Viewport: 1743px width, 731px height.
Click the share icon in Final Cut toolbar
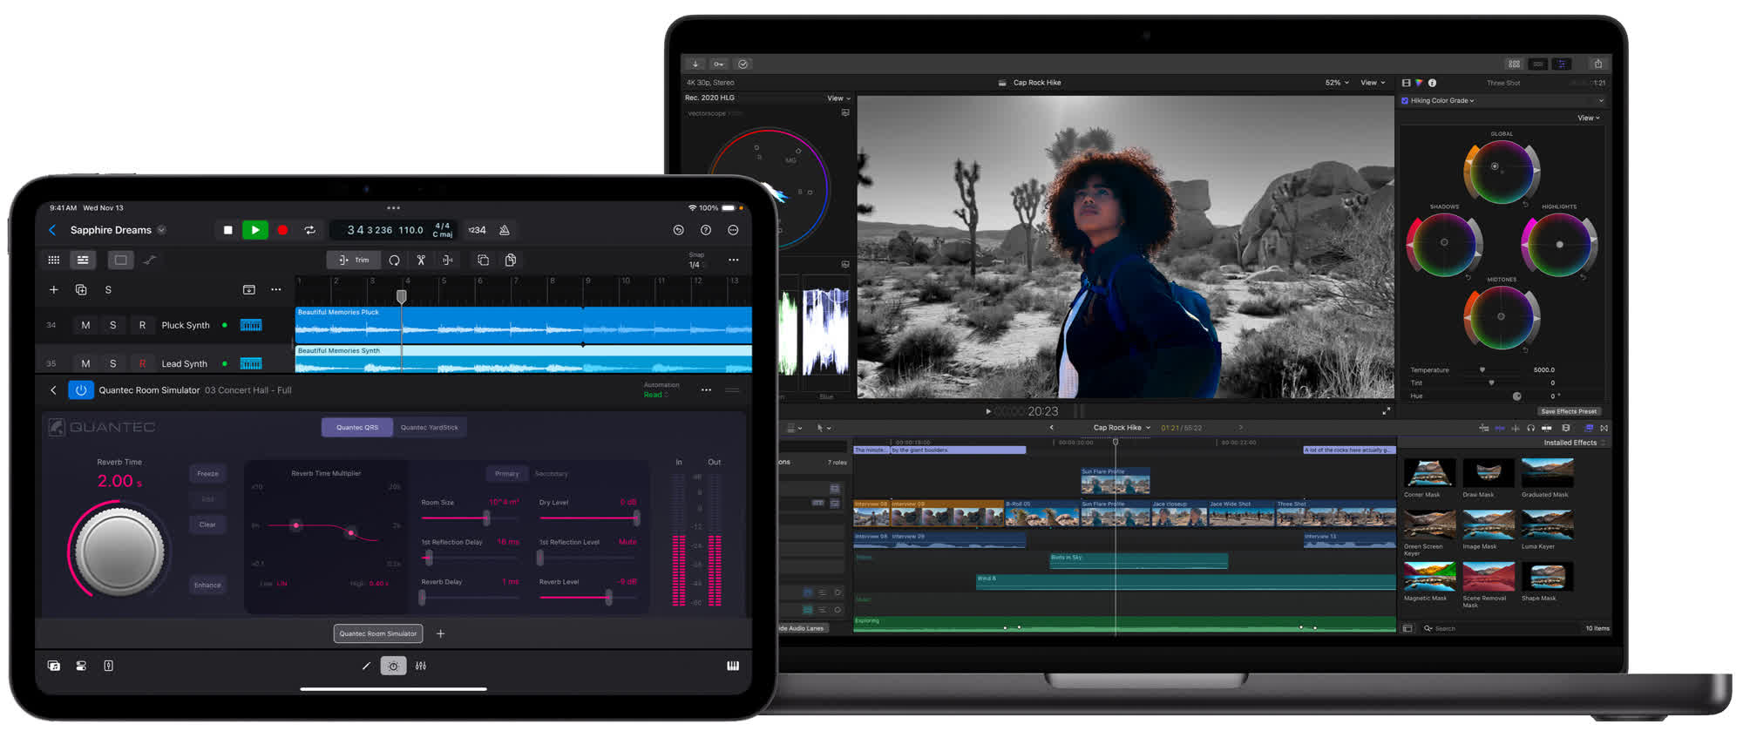1598,64
